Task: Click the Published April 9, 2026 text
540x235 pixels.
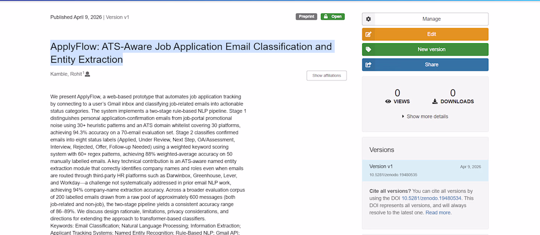Action: [x=76, y=17]
